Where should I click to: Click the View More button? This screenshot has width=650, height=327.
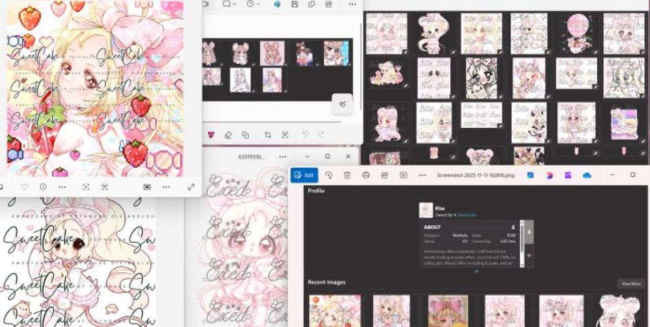tap(631, 283)
